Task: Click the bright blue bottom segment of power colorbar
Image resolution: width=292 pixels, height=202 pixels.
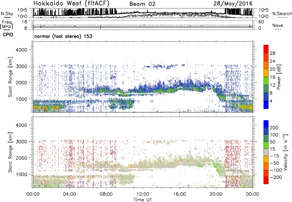Action: point(266,105)
